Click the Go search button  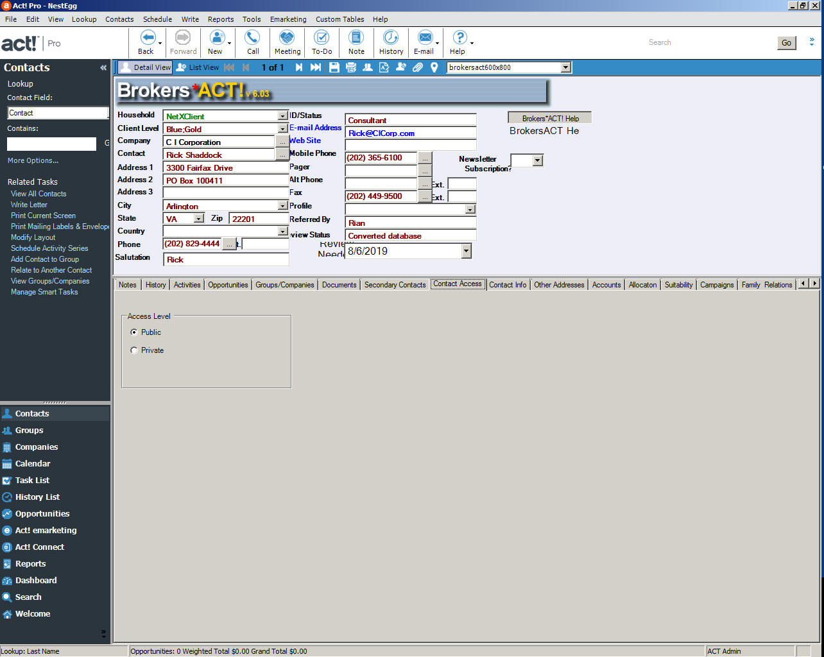pyautogui.click(x=787, y=43)
